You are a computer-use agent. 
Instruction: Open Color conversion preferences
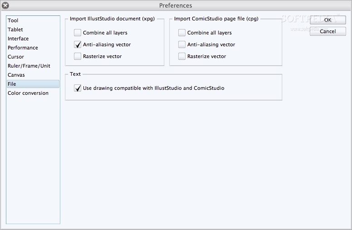pyautogui.click(x=28, y=93)
